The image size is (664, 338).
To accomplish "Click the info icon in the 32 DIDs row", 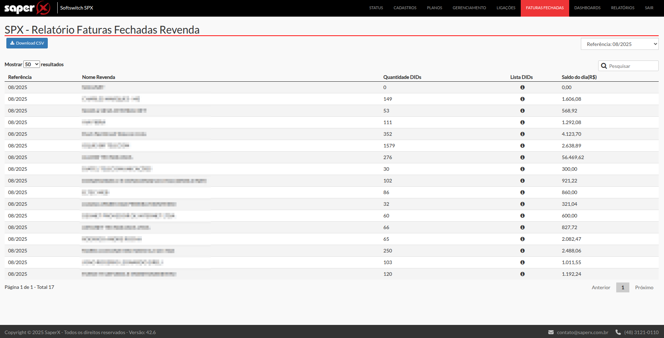I will point(522,204).
